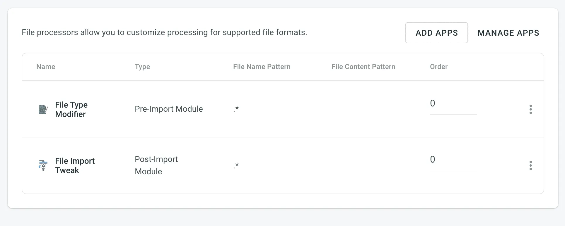Click the MANAGE APPS button

tap(508, 33)
